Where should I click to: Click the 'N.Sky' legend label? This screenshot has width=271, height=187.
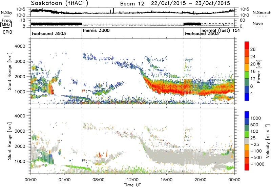point(6,12)
